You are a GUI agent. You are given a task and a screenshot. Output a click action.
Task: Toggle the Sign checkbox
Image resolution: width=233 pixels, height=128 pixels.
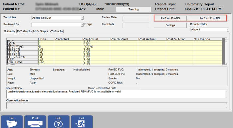(85, 24)
